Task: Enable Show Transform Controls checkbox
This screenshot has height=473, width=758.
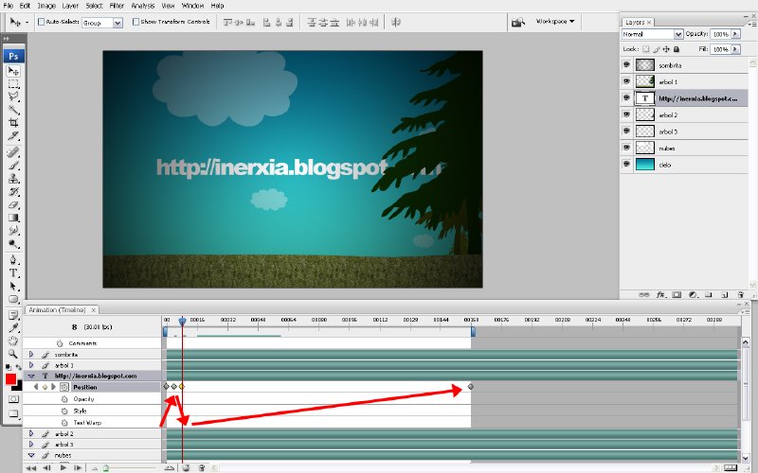Action: [x=135, y=22]
